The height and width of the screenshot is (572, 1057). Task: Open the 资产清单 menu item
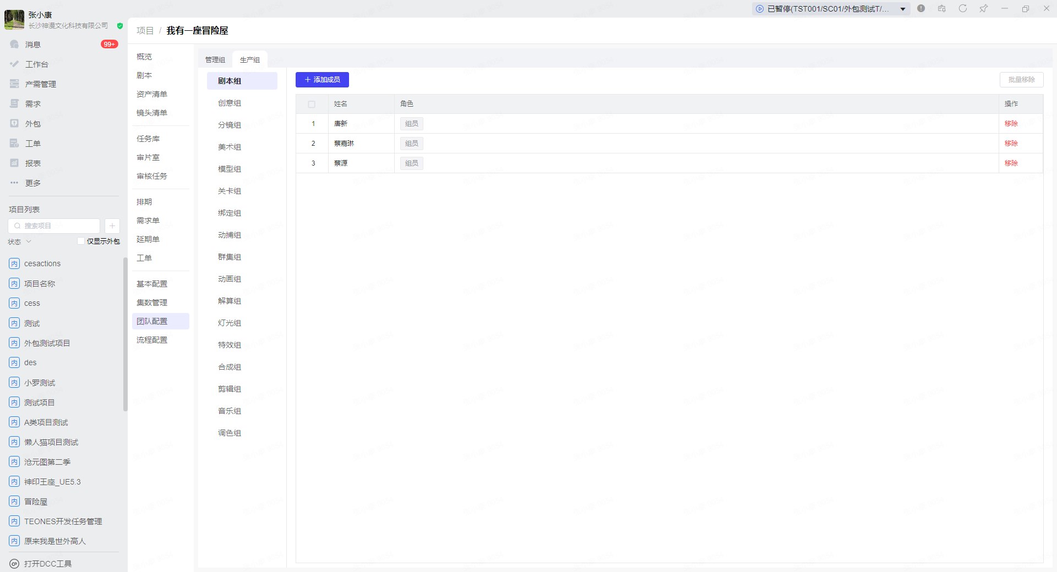click(x=152, y=94)
